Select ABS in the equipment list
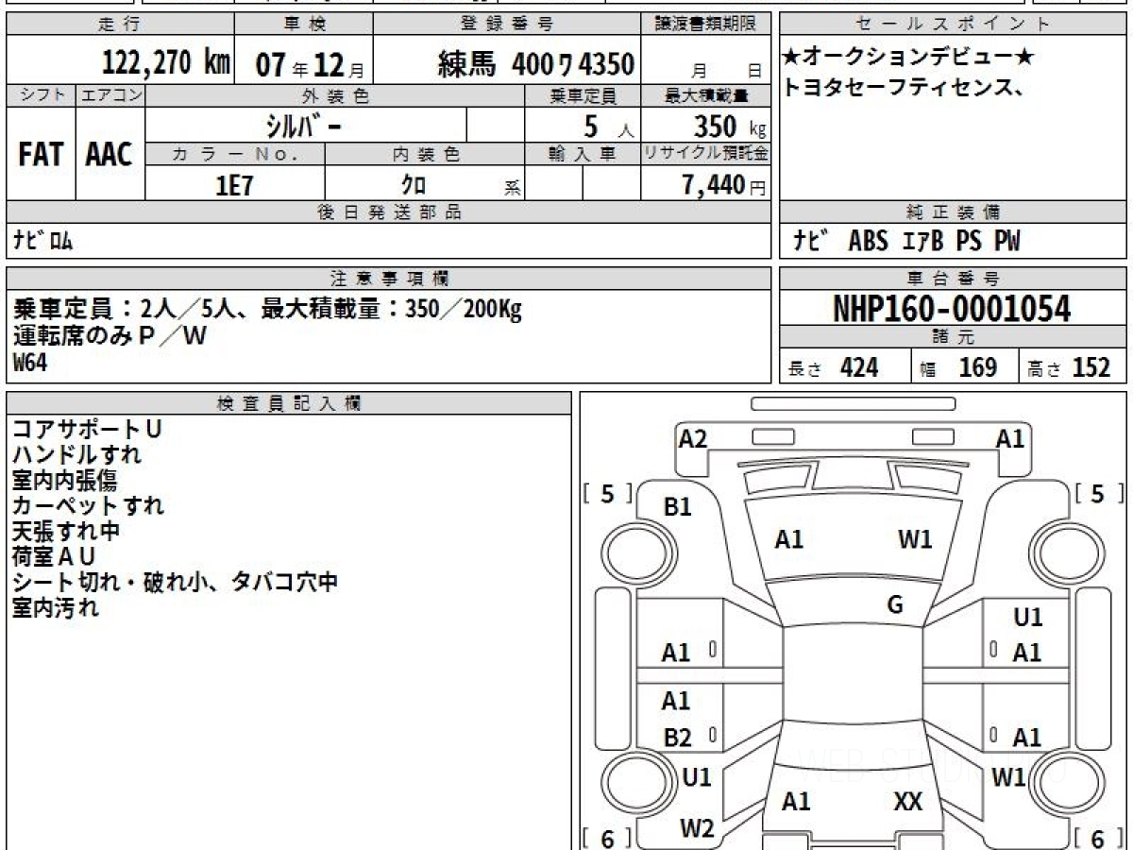The image size is (1133, 850). coord(868,242)
